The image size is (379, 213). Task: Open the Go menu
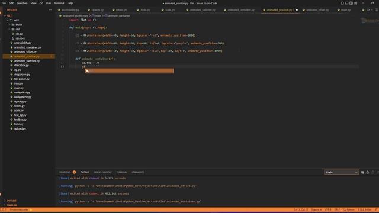[x=41, y=3]
